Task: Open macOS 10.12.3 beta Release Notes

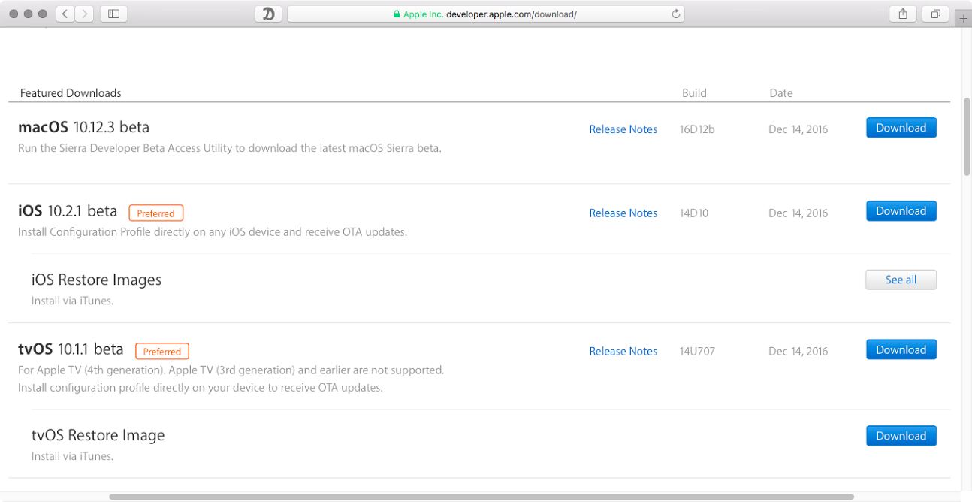Action: coord(623,129)
